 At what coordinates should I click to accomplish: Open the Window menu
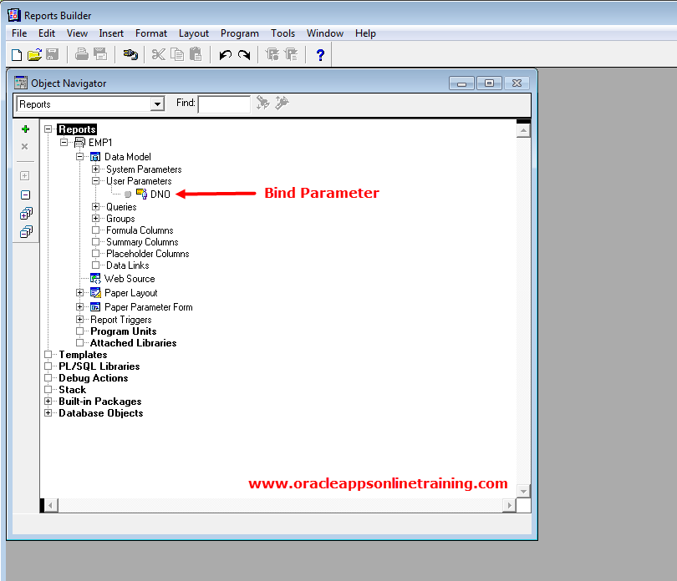(325, 33)
